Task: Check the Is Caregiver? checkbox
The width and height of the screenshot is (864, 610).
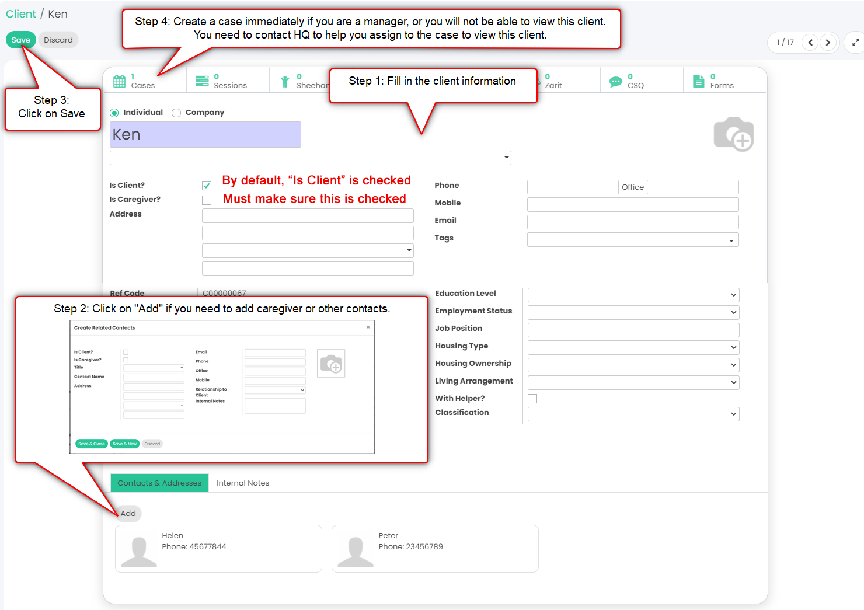Action: (207, 200)
